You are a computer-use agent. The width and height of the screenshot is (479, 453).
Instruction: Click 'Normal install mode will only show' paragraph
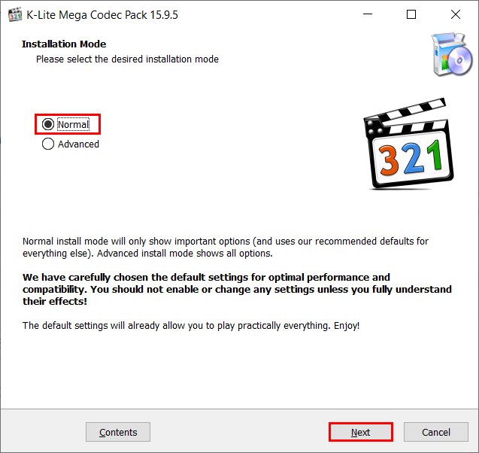click(226, 248)
